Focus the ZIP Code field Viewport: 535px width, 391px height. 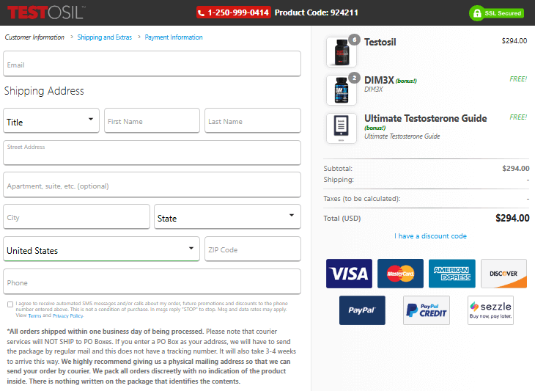pyautogui.click(x=253, y=249)
